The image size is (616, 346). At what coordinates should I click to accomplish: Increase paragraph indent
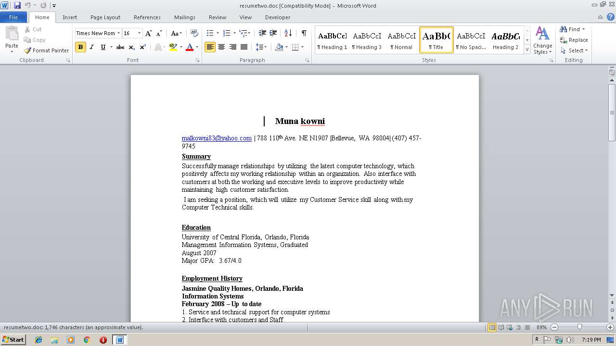[x=273, y=33]
